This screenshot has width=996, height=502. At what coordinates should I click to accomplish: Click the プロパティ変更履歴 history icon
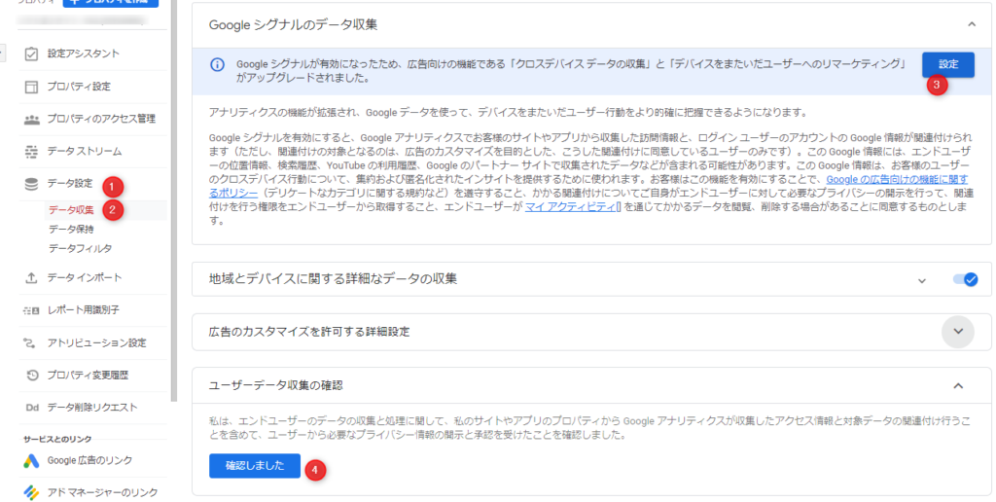(x=32, y=375)
